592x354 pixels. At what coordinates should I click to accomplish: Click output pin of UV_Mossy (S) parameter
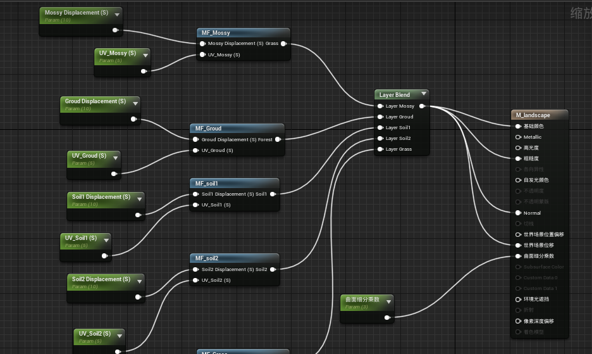point(144,71)
